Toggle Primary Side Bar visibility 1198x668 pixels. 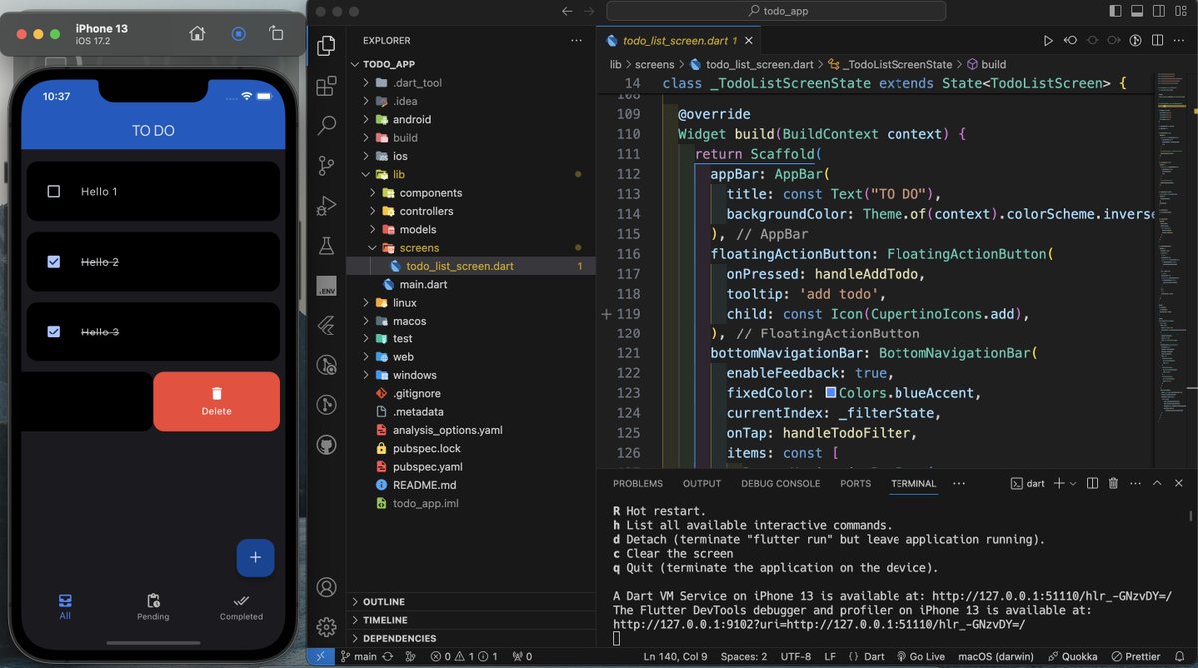pos(1115,11)
